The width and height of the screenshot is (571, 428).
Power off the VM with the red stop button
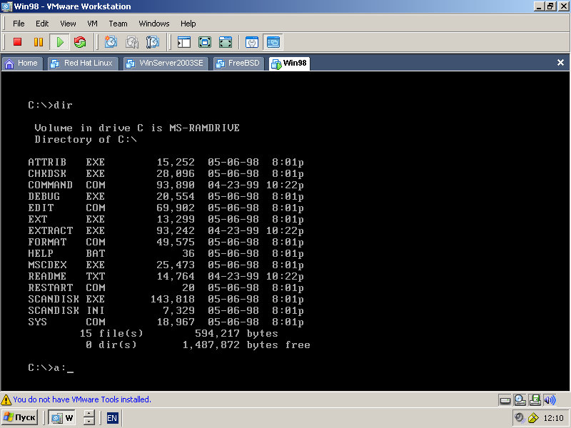point(17,42)
